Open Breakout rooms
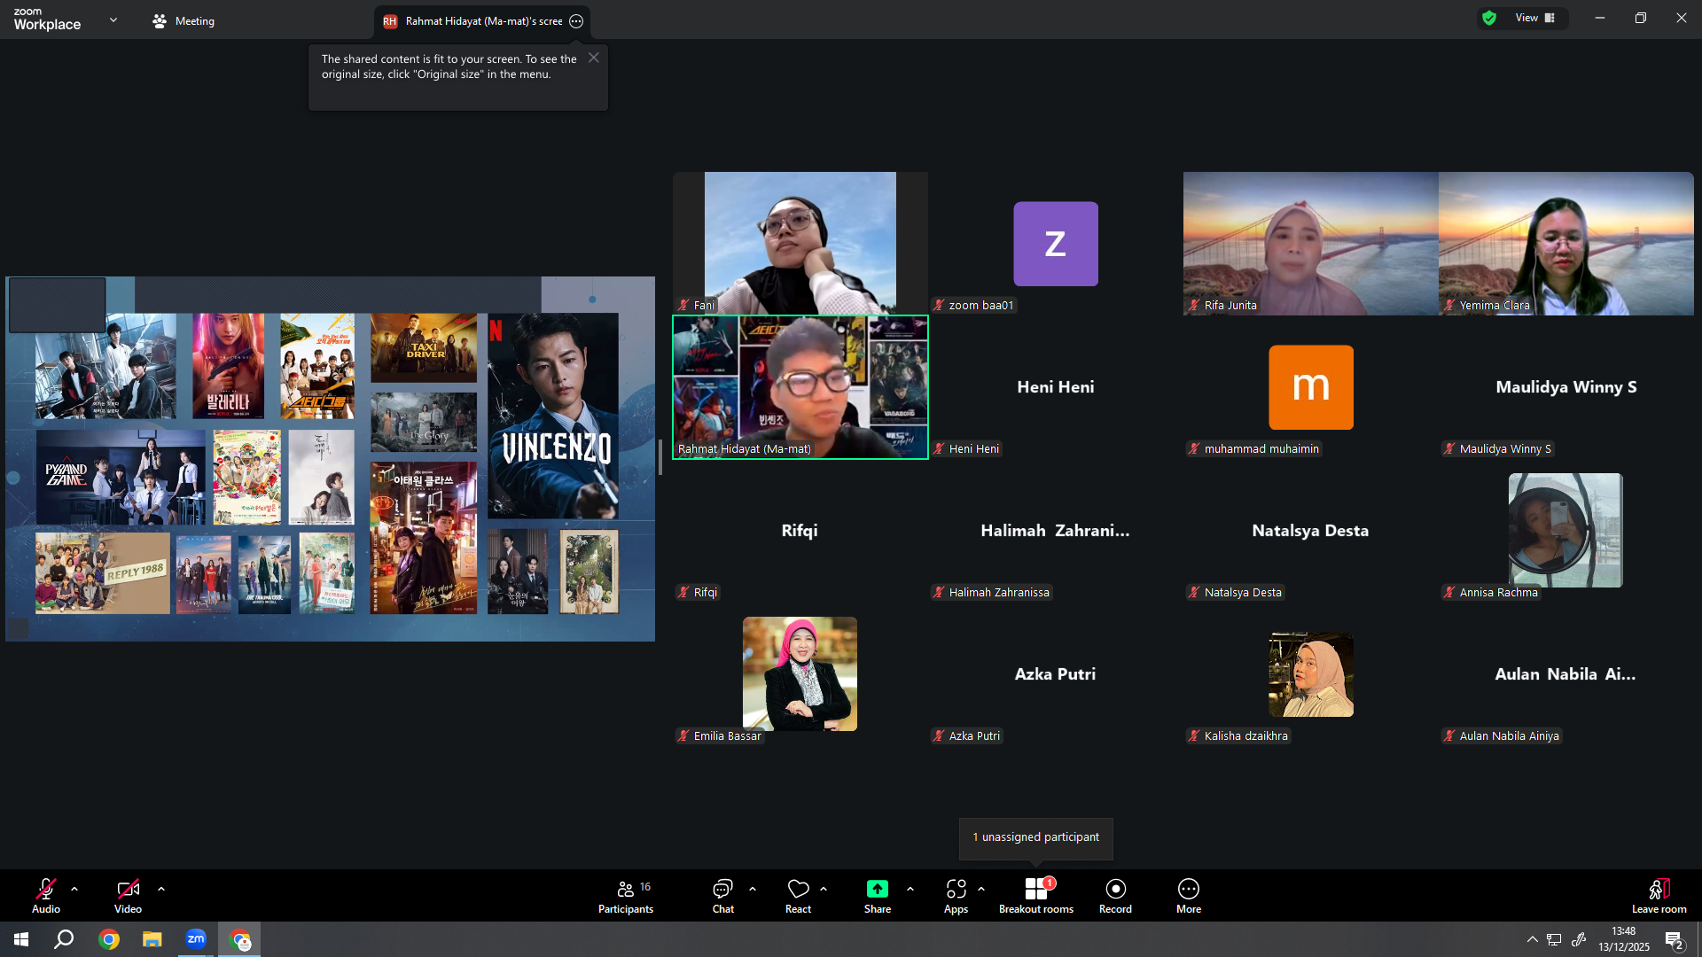The image size is (1702, 957). click(1036, 895)
